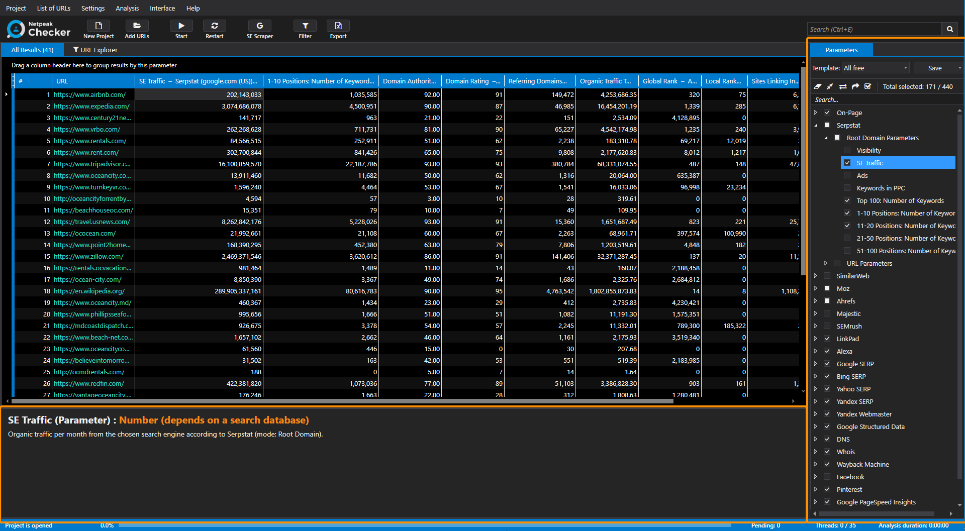965x531 pixels.
Task: Click the Restart refresh icon
Action: [215, 26]
